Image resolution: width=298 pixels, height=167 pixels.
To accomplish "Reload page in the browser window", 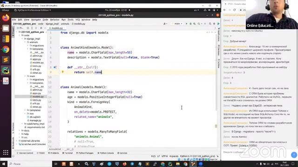I will click(x=235, y=10).
